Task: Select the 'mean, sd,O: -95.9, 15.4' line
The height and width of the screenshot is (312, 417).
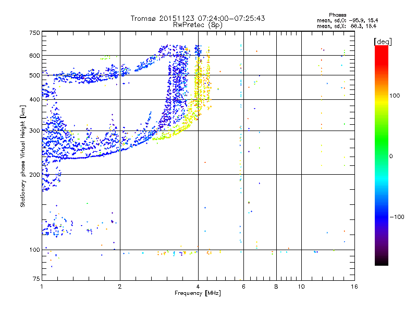Action: pyautogui.click(x=347, y=20)
